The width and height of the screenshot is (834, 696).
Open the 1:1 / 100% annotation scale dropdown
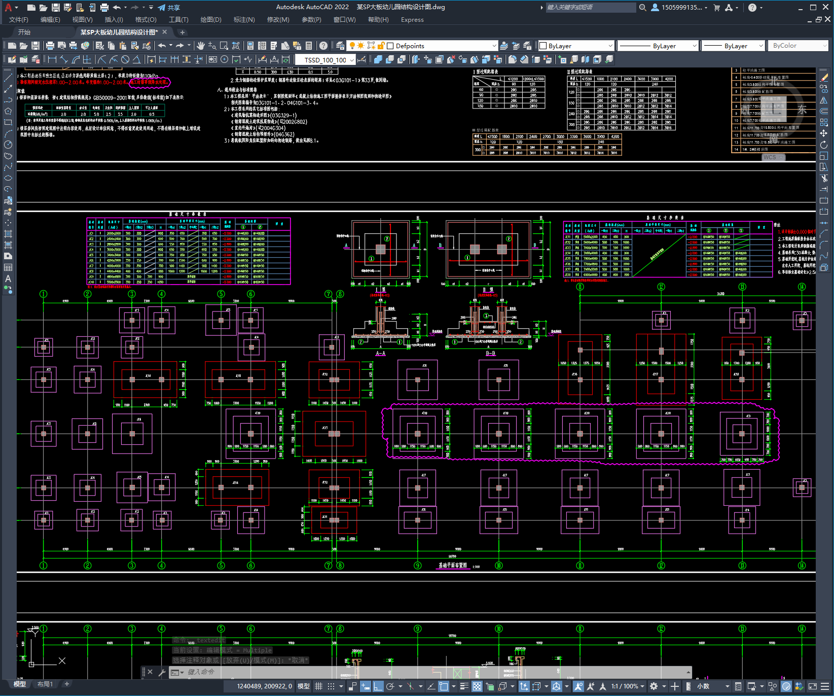pos(628,686)
